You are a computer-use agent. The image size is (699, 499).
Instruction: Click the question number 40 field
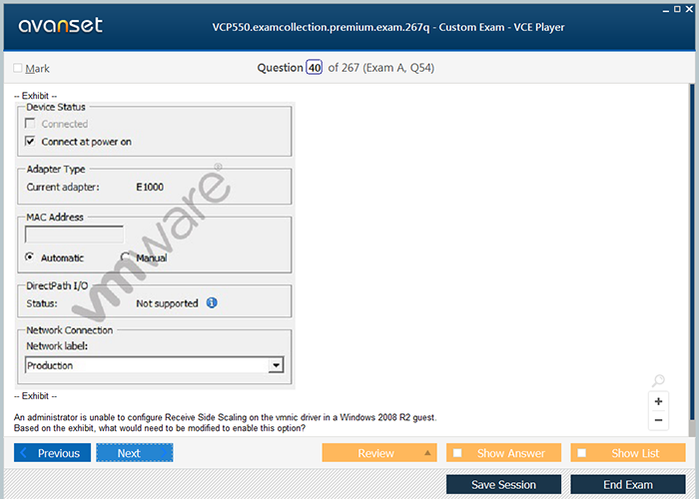pos(315,68)
